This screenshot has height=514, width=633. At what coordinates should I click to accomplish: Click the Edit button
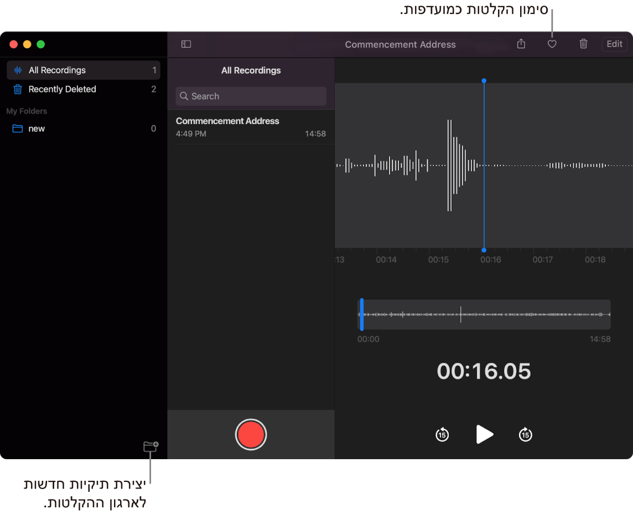tap(614, 44)
